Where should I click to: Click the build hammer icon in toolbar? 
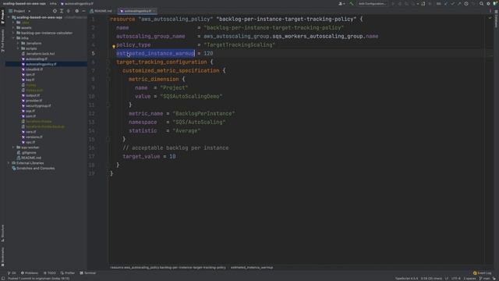(x=352, y=4)
